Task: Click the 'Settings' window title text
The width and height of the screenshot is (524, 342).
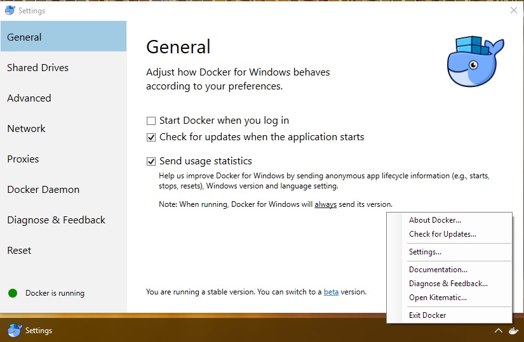Action: click(x=32, y=11)
